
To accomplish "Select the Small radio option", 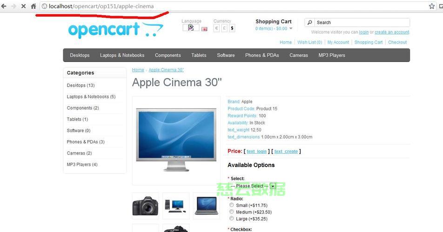I will (232, 205).
